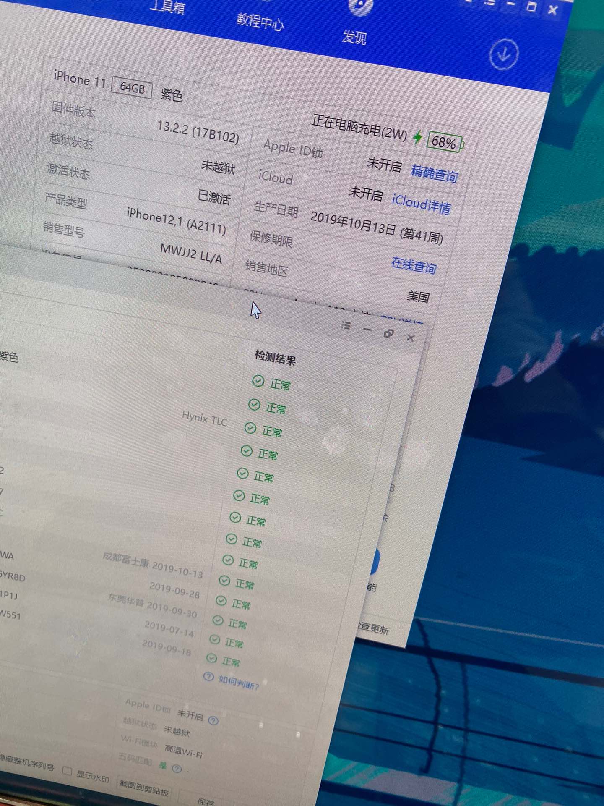The image size is (604, 806).
Task: Open 精确查询 link for Apple ID锁
Action: (x=435, y=173)
